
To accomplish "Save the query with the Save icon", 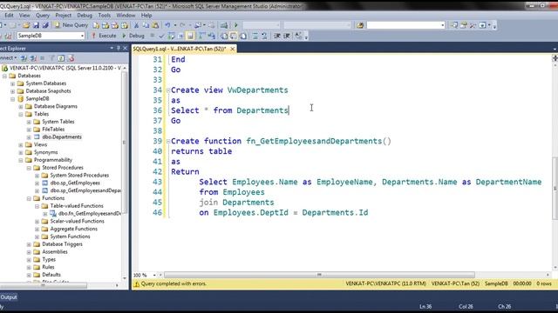I will click(36, 25).
